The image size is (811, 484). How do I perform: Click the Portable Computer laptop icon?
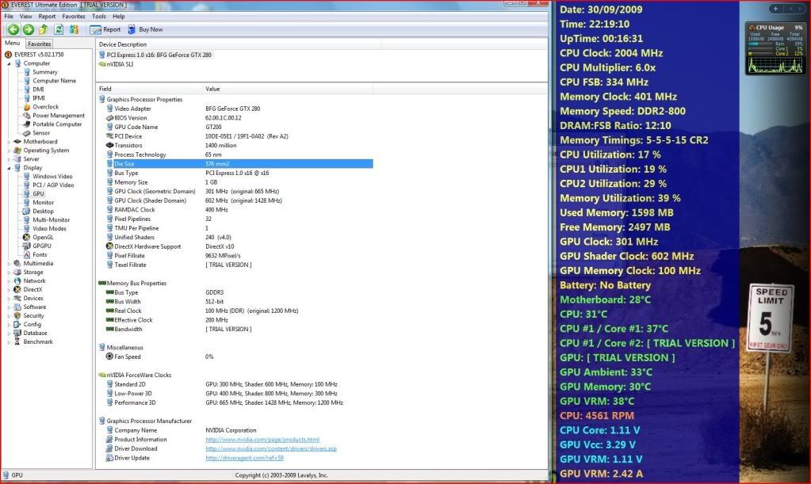[27, 124]
